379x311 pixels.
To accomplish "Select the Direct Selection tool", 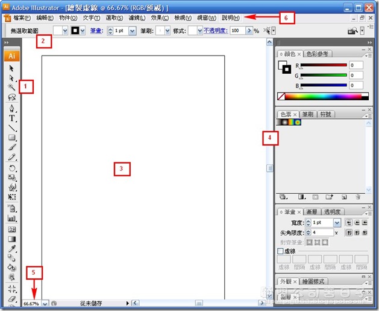I will 11,78.
